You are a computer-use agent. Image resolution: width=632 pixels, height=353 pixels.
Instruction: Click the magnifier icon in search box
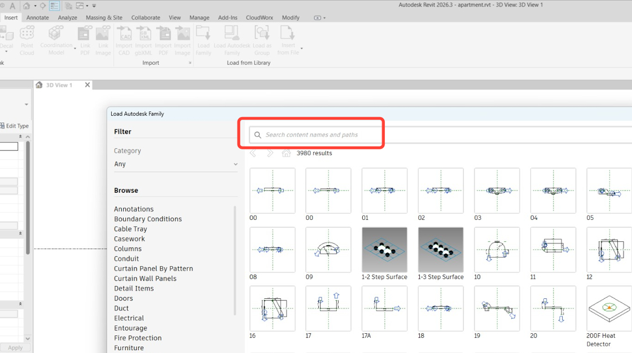258,135
